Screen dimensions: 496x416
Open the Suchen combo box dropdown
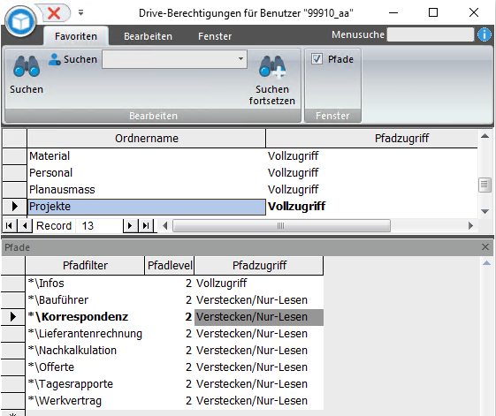click(x=240, y=59)
